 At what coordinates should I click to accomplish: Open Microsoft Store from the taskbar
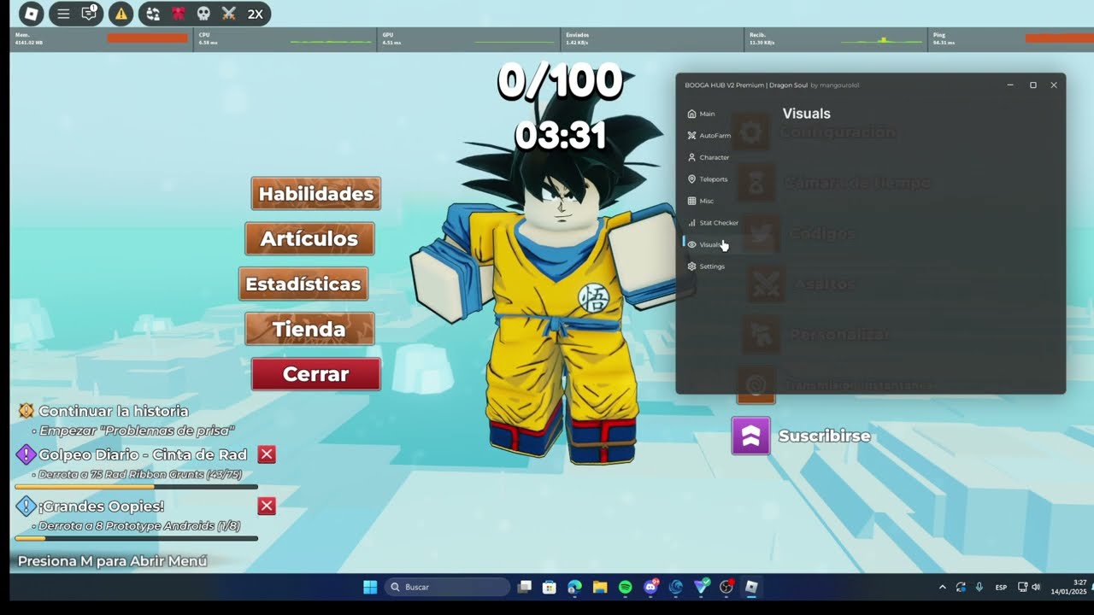[x=550, y=587]
